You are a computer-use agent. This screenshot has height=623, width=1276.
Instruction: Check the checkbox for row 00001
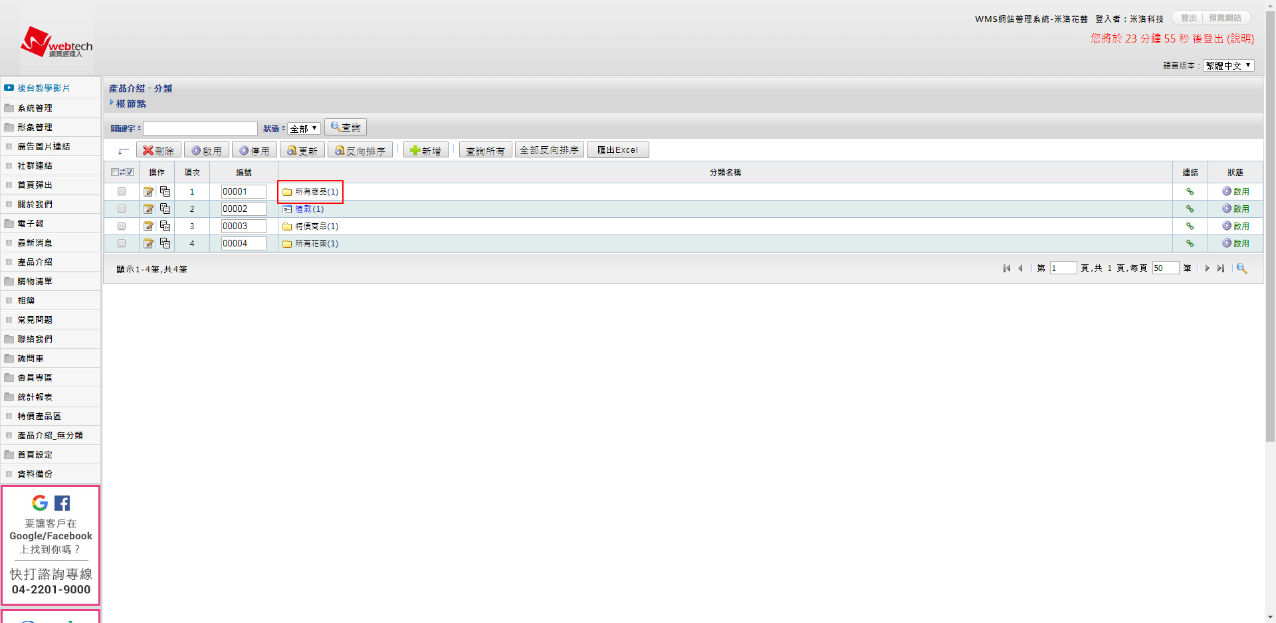(122, 192)
